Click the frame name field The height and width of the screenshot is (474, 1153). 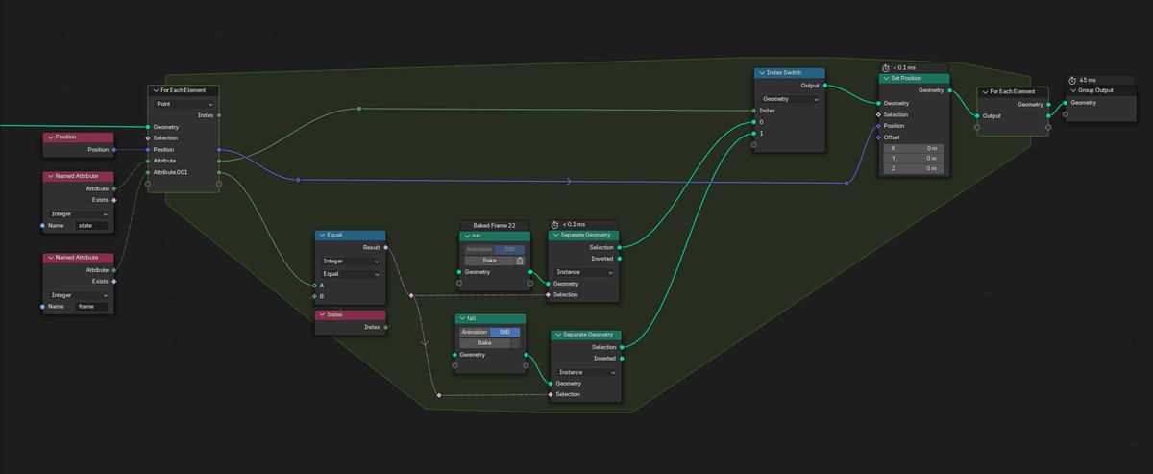[91, 307]
